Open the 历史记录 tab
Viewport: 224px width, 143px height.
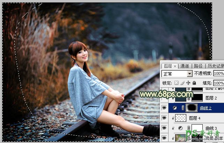(x=216, y=66)
